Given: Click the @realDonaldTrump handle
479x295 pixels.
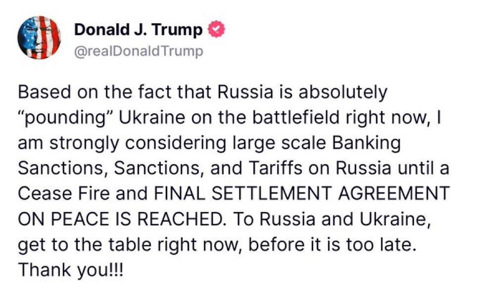Looking at the screenshot, I should (139, 51).
